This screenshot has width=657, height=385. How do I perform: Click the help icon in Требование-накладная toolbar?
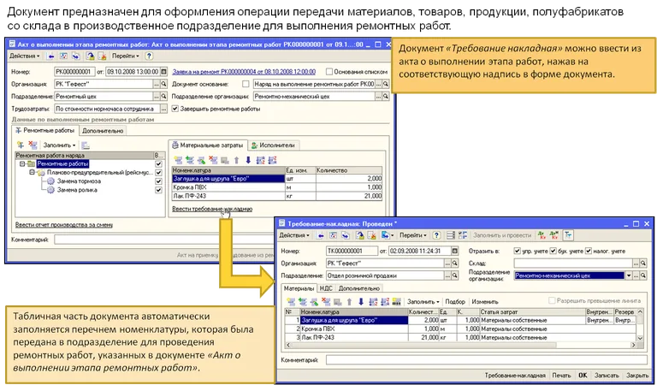click(x=435, y=234)
